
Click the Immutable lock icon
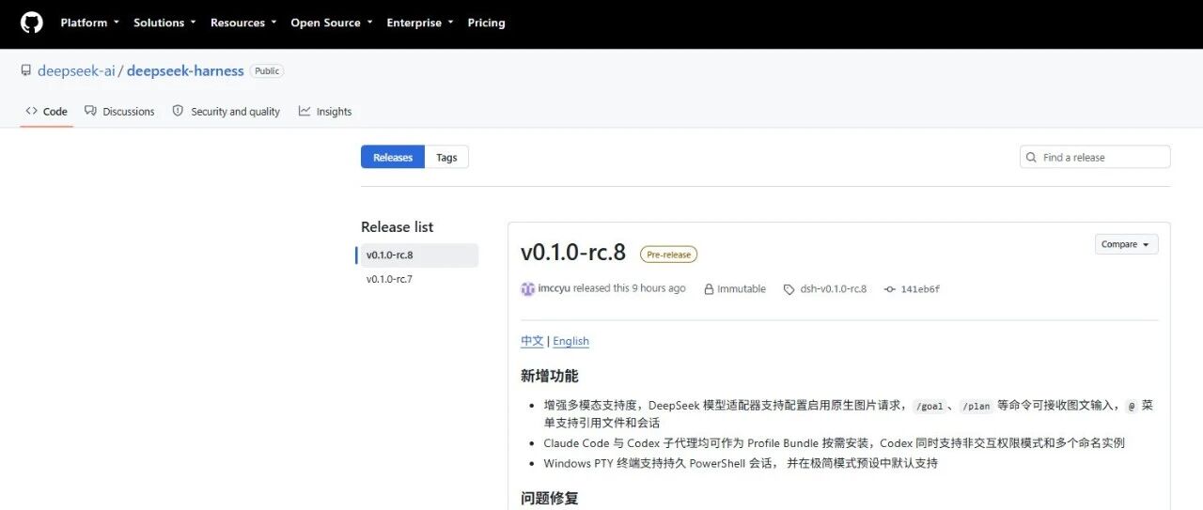point(709,289)
